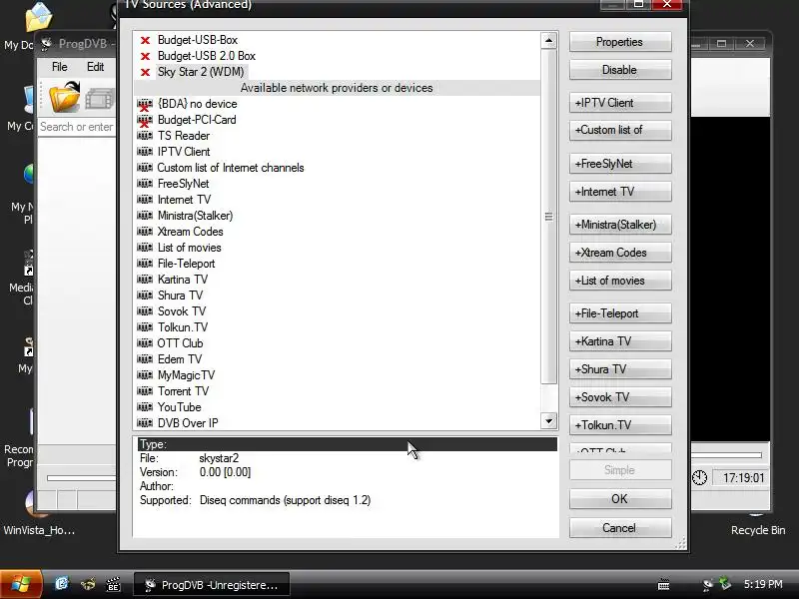Click the Search or enter field in ProgDVB

pos(78,127)
